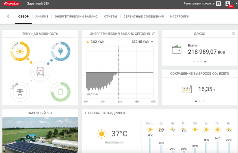Go back using the left arrow
Screen dimensions: 238x153
(9, 16)
